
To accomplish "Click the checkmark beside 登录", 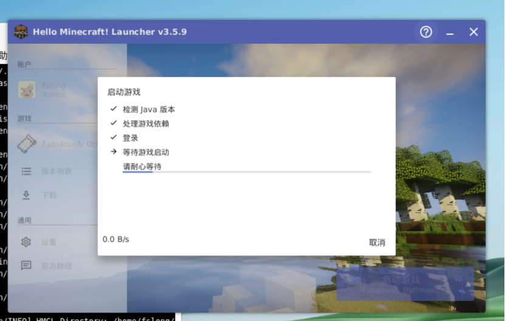I will tap(114, 137).
